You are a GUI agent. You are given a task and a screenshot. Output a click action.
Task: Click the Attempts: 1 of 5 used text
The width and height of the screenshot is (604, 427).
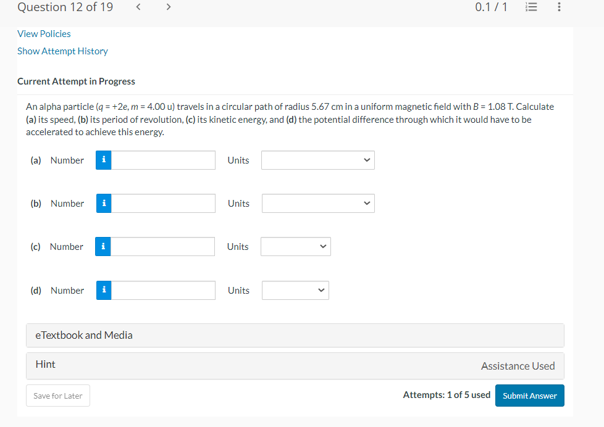point(447,395)
